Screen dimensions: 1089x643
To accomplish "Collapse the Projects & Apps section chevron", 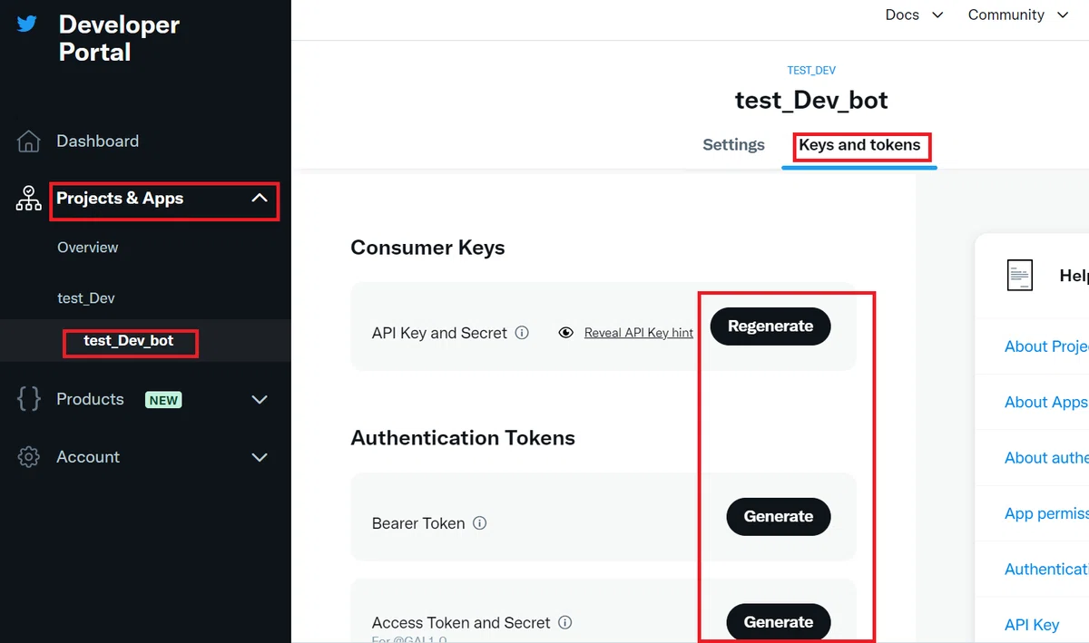I will (x=260, y=198).
